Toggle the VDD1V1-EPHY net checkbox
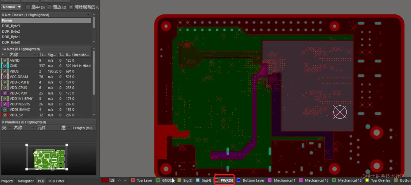Viewport: 411px width, 185px height. [5, 99]
